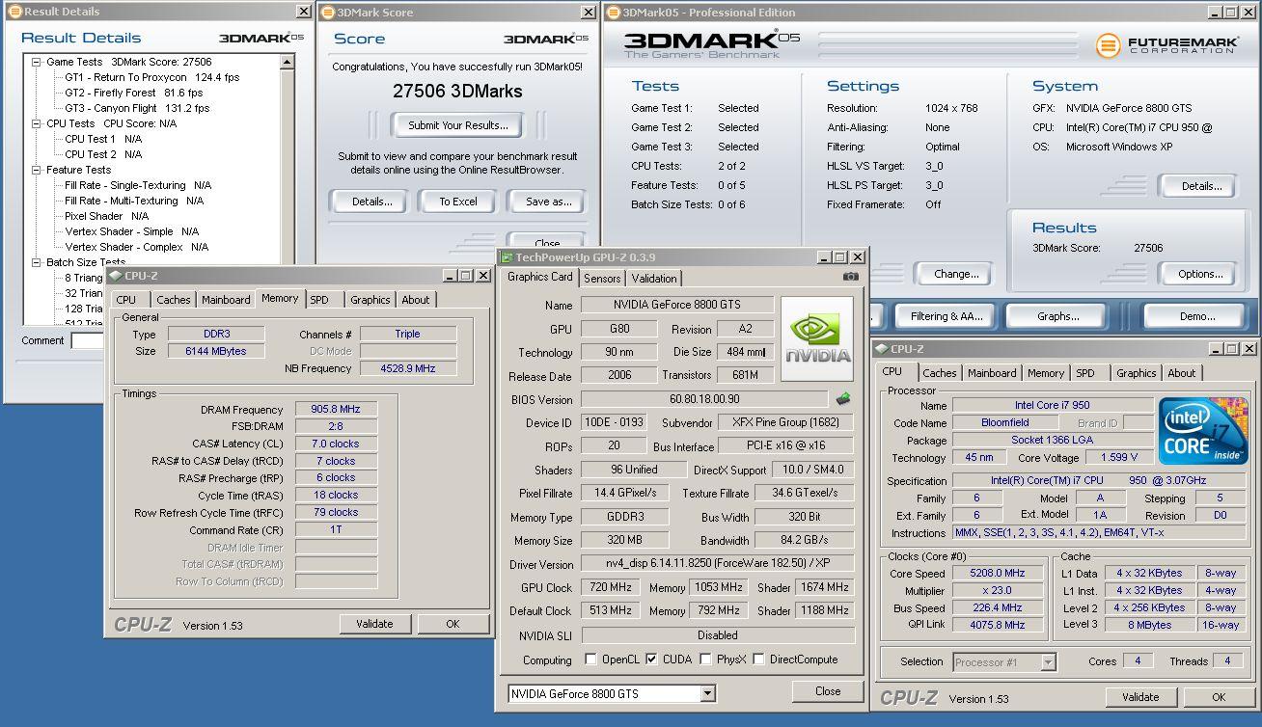Open Filtering & AA... settings
The image size is (1262, 727).
coord(946,316)
